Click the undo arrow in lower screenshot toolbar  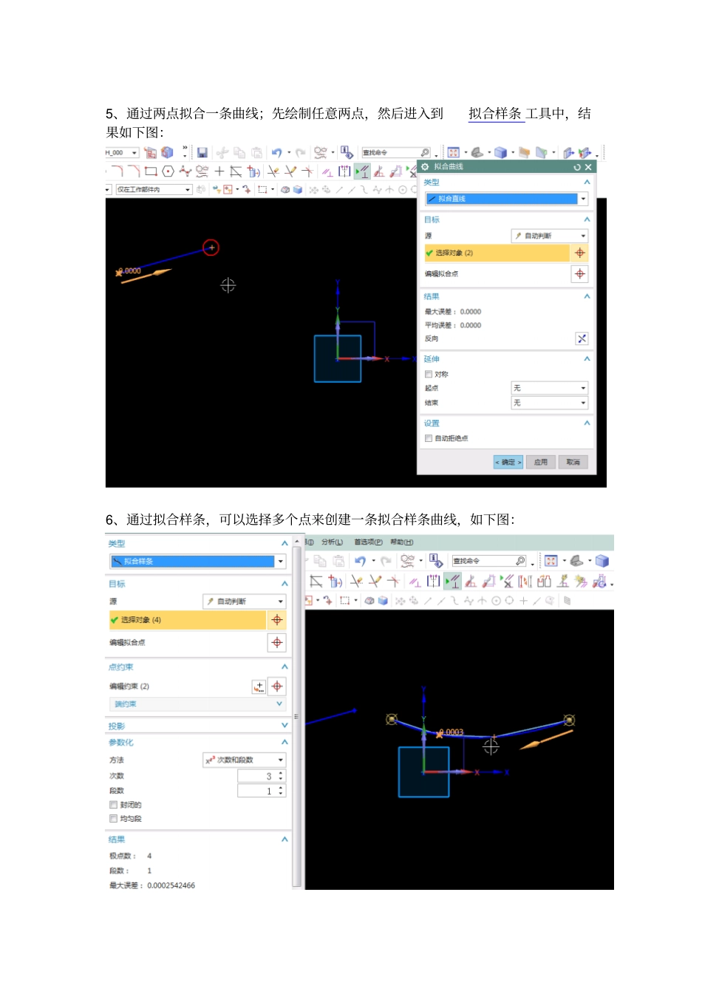[360, 561]
